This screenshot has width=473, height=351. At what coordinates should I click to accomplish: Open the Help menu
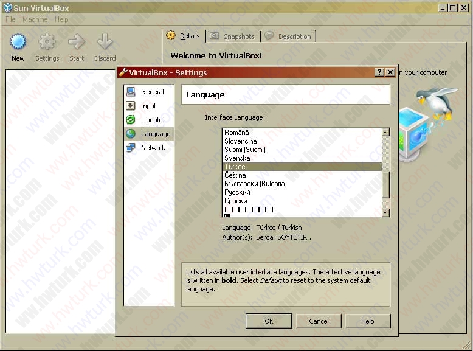[x=61, y=19]
